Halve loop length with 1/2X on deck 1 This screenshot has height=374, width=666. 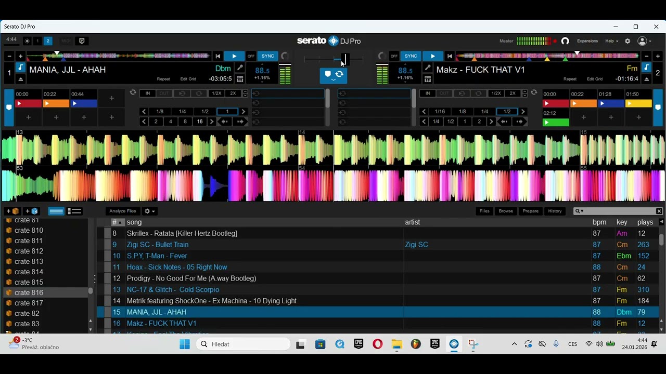216,94
